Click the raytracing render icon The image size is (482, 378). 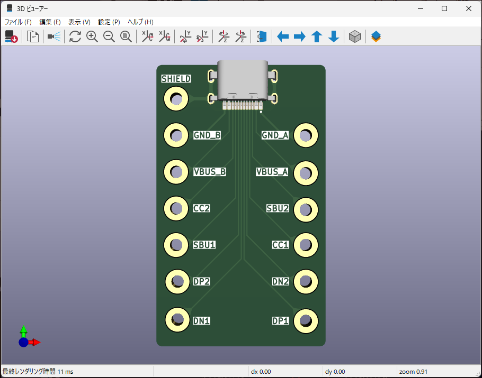click(x=54, y=36)
